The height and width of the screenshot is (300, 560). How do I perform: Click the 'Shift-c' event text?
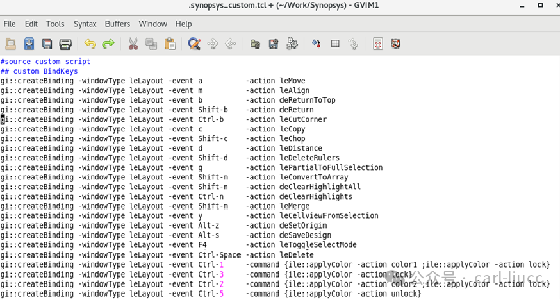213,138
